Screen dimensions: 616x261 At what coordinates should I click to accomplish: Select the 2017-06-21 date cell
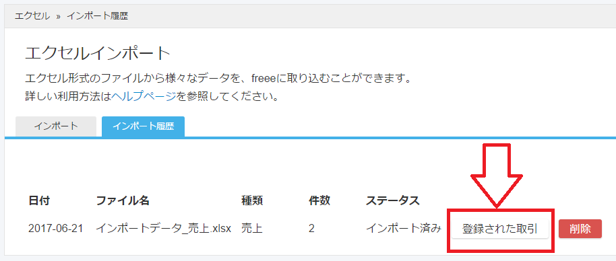(56, 229)
